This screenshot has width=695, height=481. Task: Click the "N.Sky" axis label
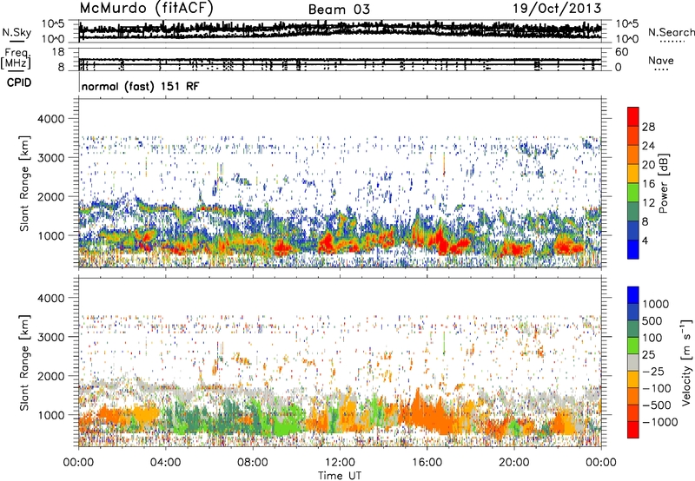click(17, 32)
